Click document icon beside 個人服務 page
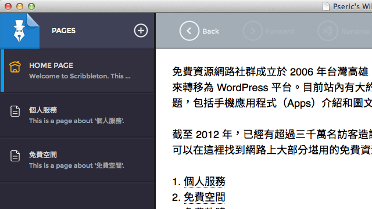372x209 pixels. click(x=15, y=111)
